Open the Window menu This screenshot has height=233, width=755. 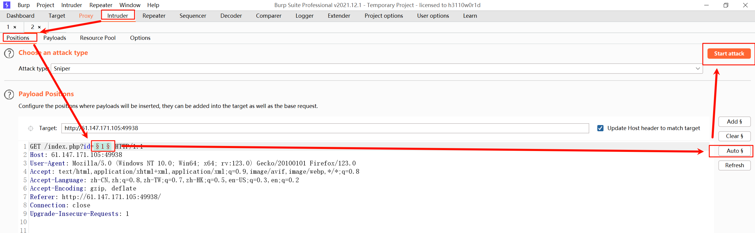(x=130, y=5)
